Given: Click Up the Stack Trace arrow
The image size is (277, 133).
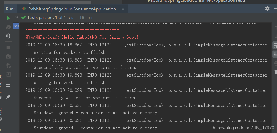Looking at the screenshot, I should point(275,27).
